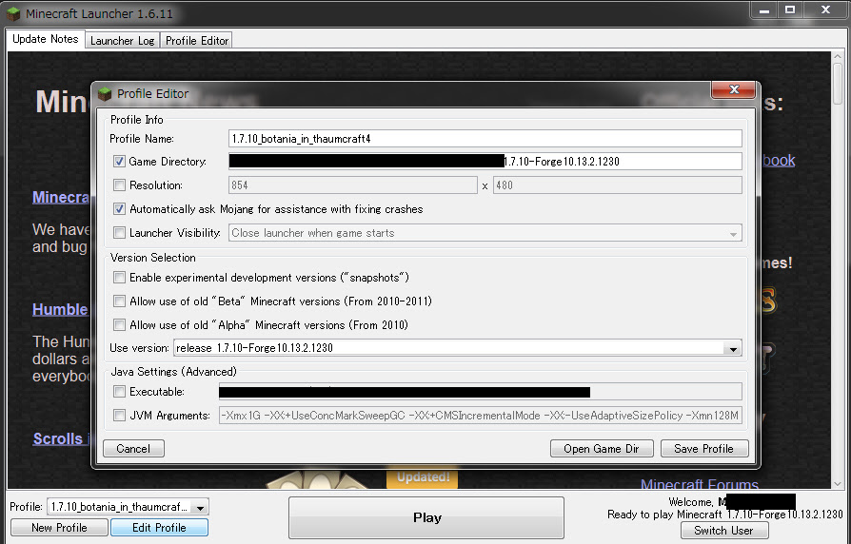Close the Profile Editor dialog
The image size is (851, 544).
pyautogui.click(x=734, y=89)
